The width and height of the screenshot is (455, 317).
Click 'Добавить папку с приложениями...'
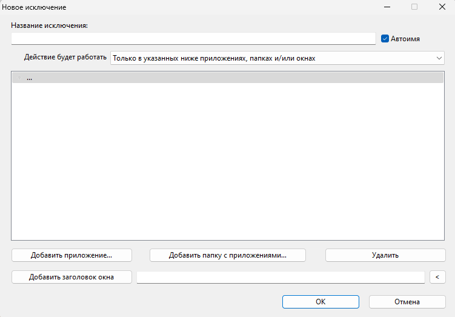click(x=227, y=255)
